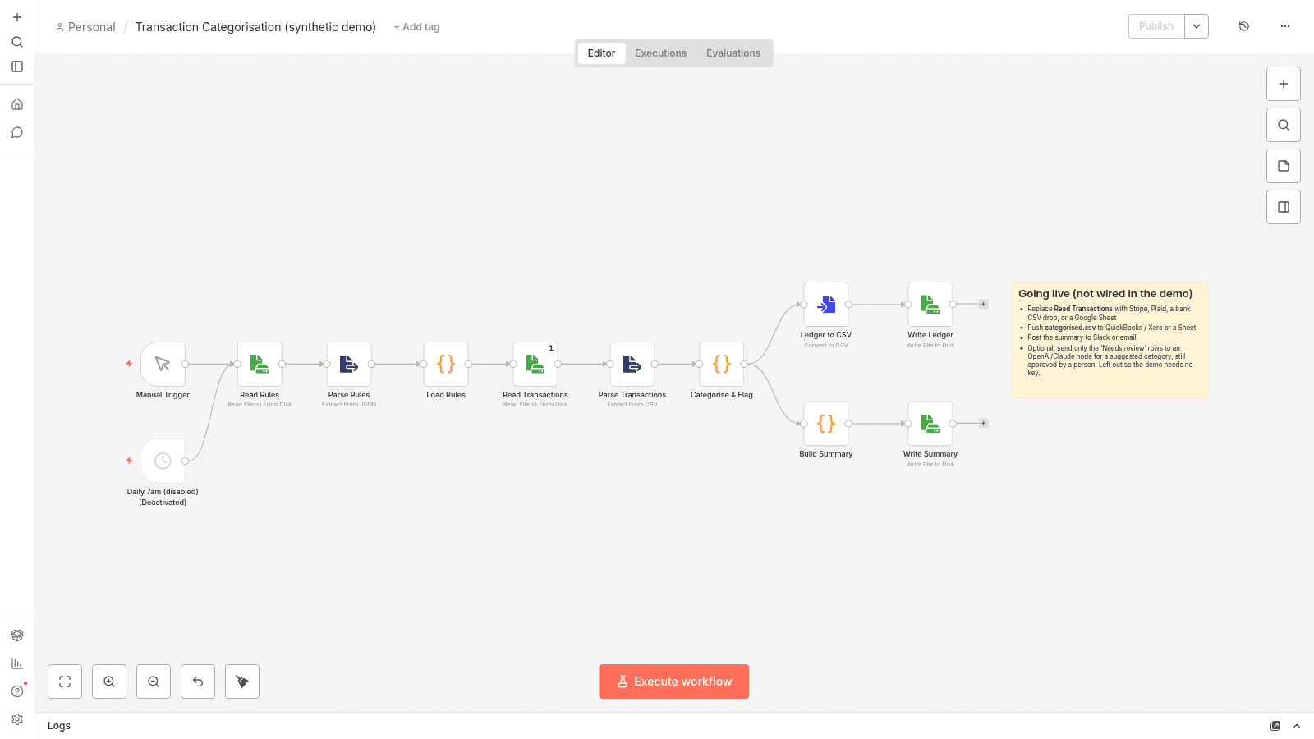This screenshot has width=1314, height=739.
Task: Expand the Publish dropdown arrow
Action: (x=1197, y=26)
